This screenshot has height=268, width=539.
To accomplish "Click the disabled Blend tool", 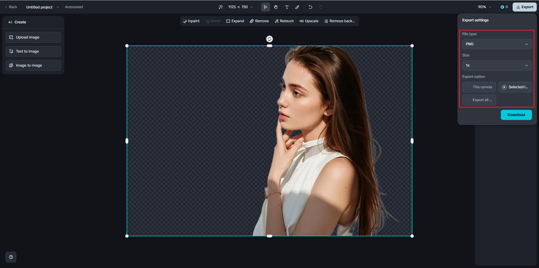I will (x=213, y=21).
